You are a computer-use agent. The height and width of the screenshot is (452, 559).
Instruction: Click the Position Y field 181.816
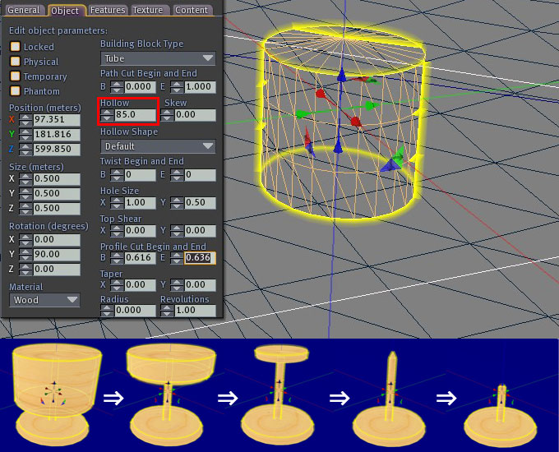click(x=57, y=135)
